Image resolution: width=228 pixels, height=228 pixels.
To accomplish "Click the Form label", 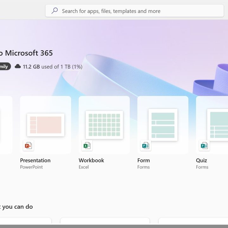I will 143,160.
